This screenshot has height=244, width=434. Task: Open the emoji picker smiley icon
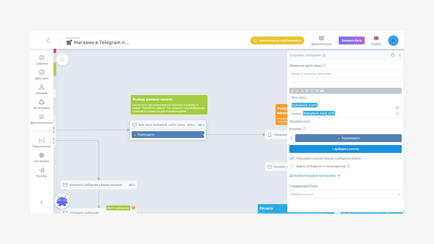[x=397, y=114]
